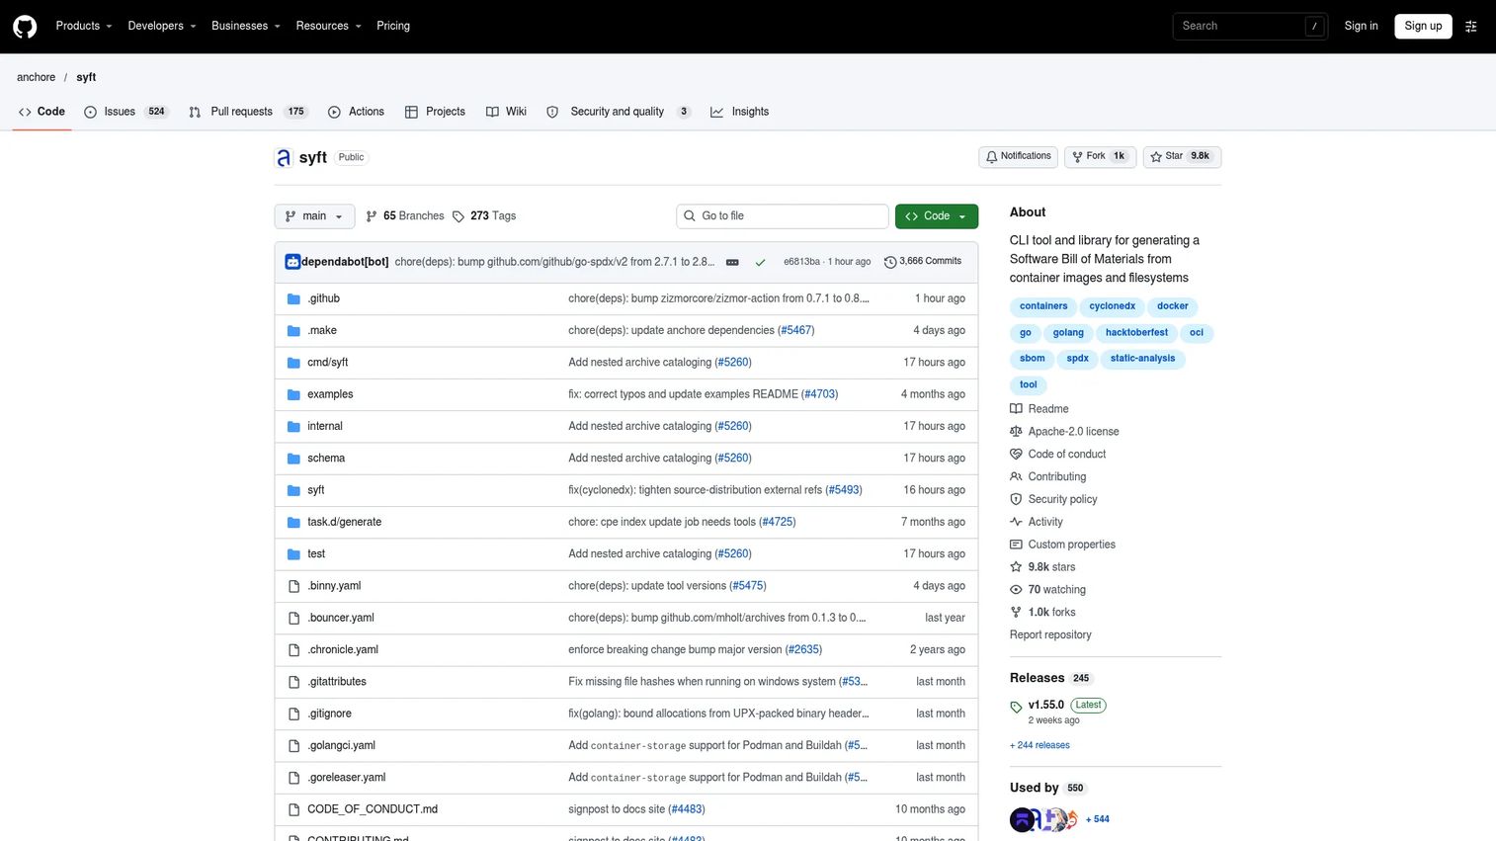Open the main branch dropdown
Image resolution: width=1496 pixels, height=841 pixels.
coord(314,216)
